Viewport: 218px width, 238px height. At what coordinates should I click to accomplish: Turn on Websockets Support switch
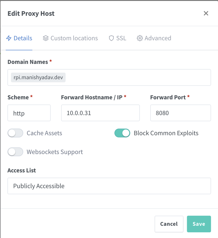pos(15,152)
